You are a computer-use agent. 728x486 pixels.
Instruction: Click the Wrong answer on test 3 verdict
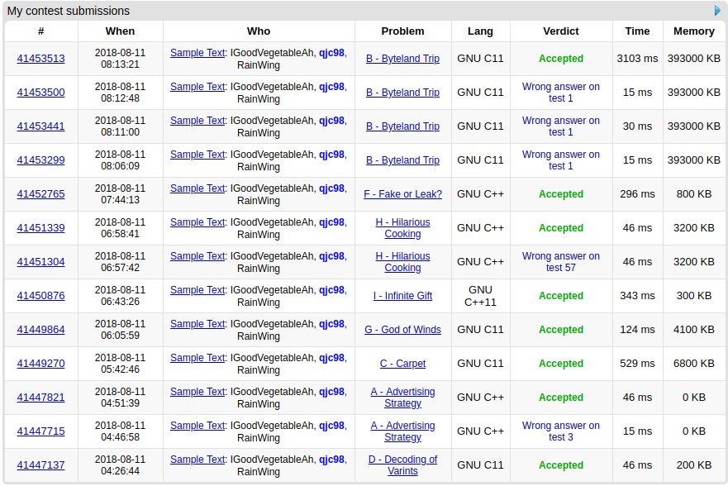point(560,431)
